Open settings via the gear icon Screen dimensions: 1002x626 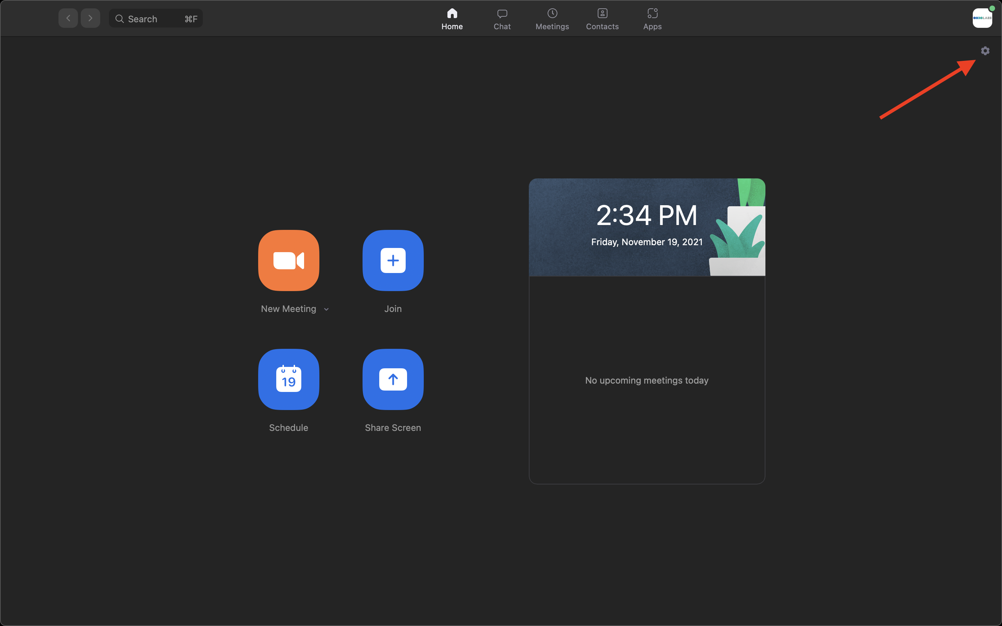[x=985, y=50]
